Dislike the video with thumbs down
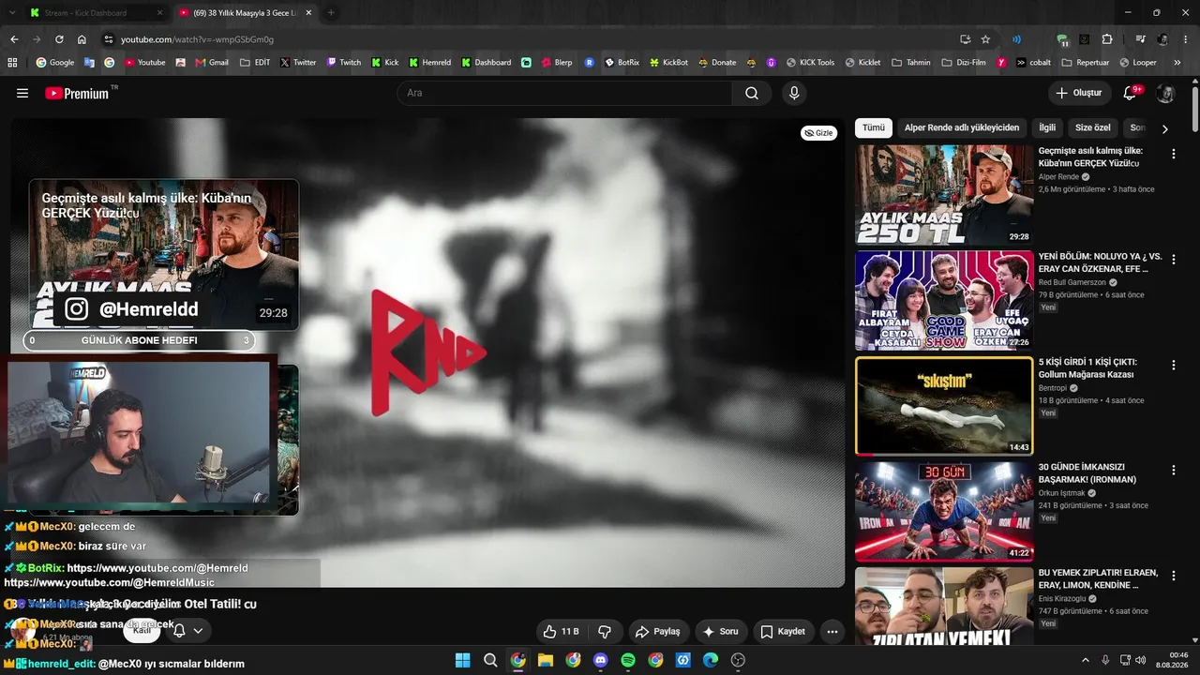Viewport: 1200px width, 675px height. click(x=605, y=632)
